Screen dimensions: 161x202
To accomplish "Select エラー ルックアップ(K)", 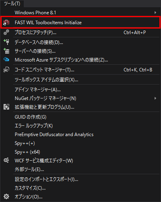I will click(80, 126).
